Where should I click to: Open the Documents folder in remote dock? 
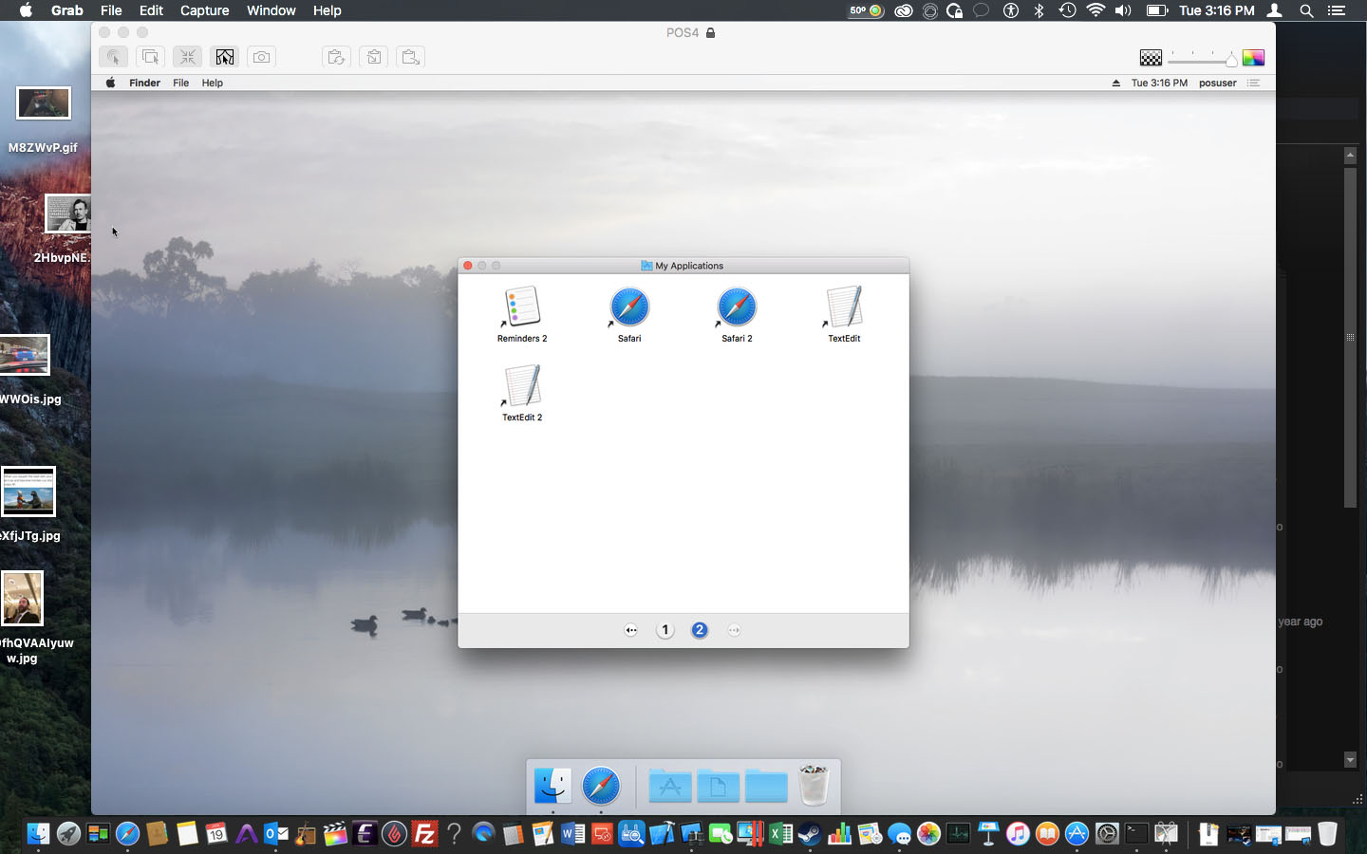719,786
